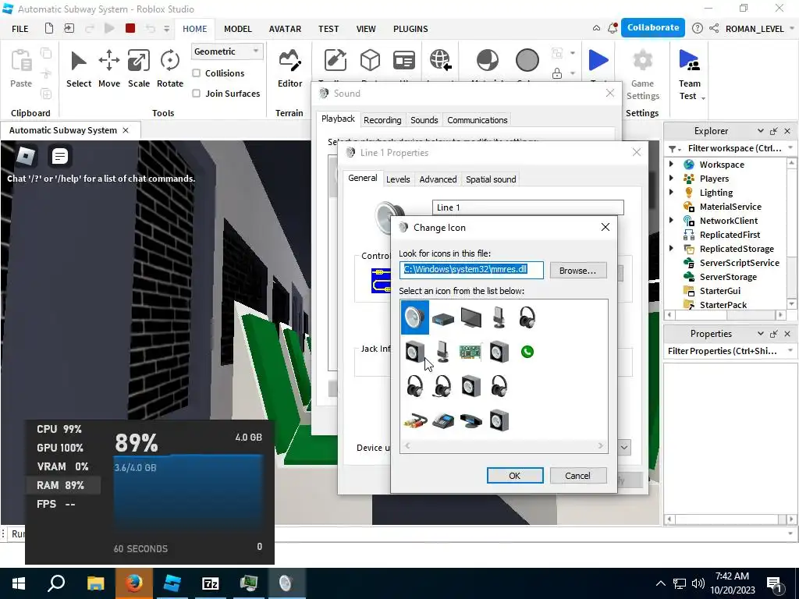Image resolution: width=799 pixels, height=599 pixels.
Task: Select the monitor display icon in Change Icon list
Action: point(471,317)
